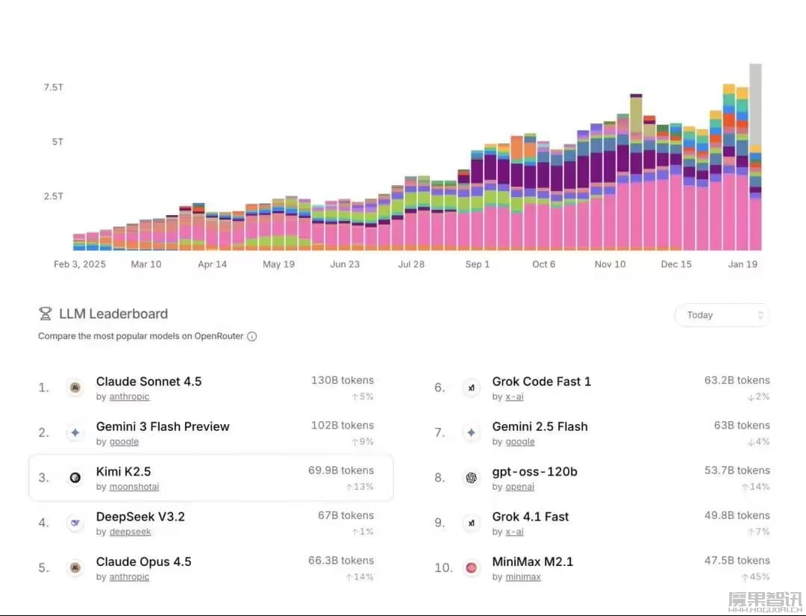Viewport: 806px width, 616px height.
Task: Click the info icon beside OpenRouter description
Action: point(252,336)
